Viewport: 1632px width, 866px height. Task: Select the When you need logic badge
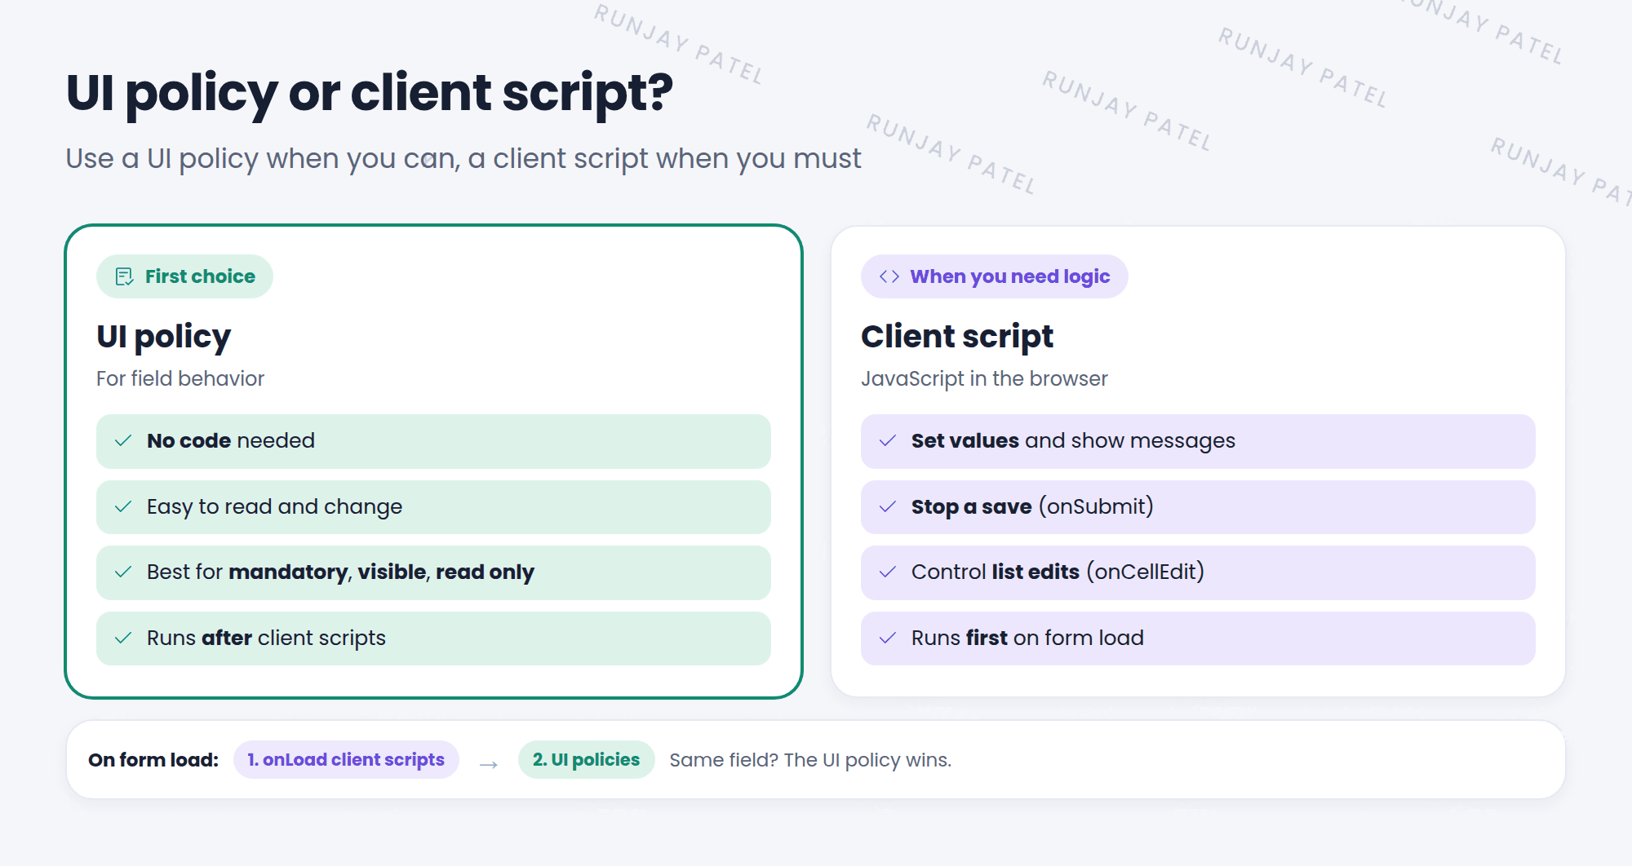994,276
